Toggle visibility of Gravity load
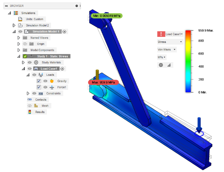Viewport: 224px width, 172px height. (45, 81)
